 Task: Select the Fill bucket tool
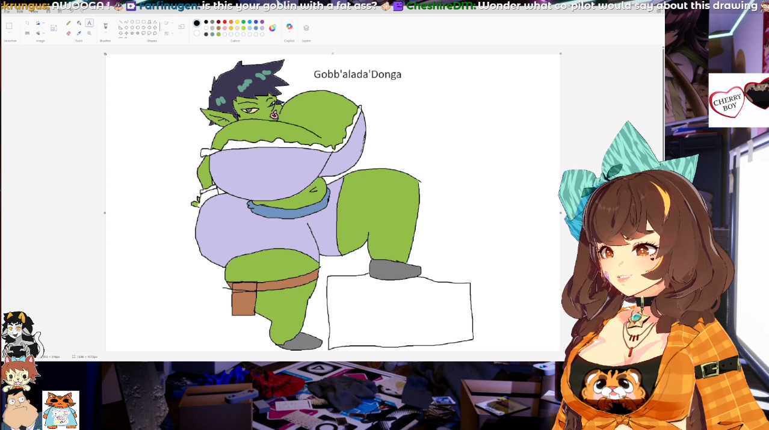coord(79,23)
